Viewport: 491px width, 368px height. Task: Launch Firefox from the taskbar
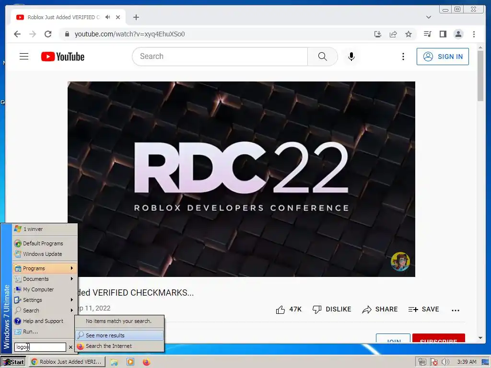point(146,362)
